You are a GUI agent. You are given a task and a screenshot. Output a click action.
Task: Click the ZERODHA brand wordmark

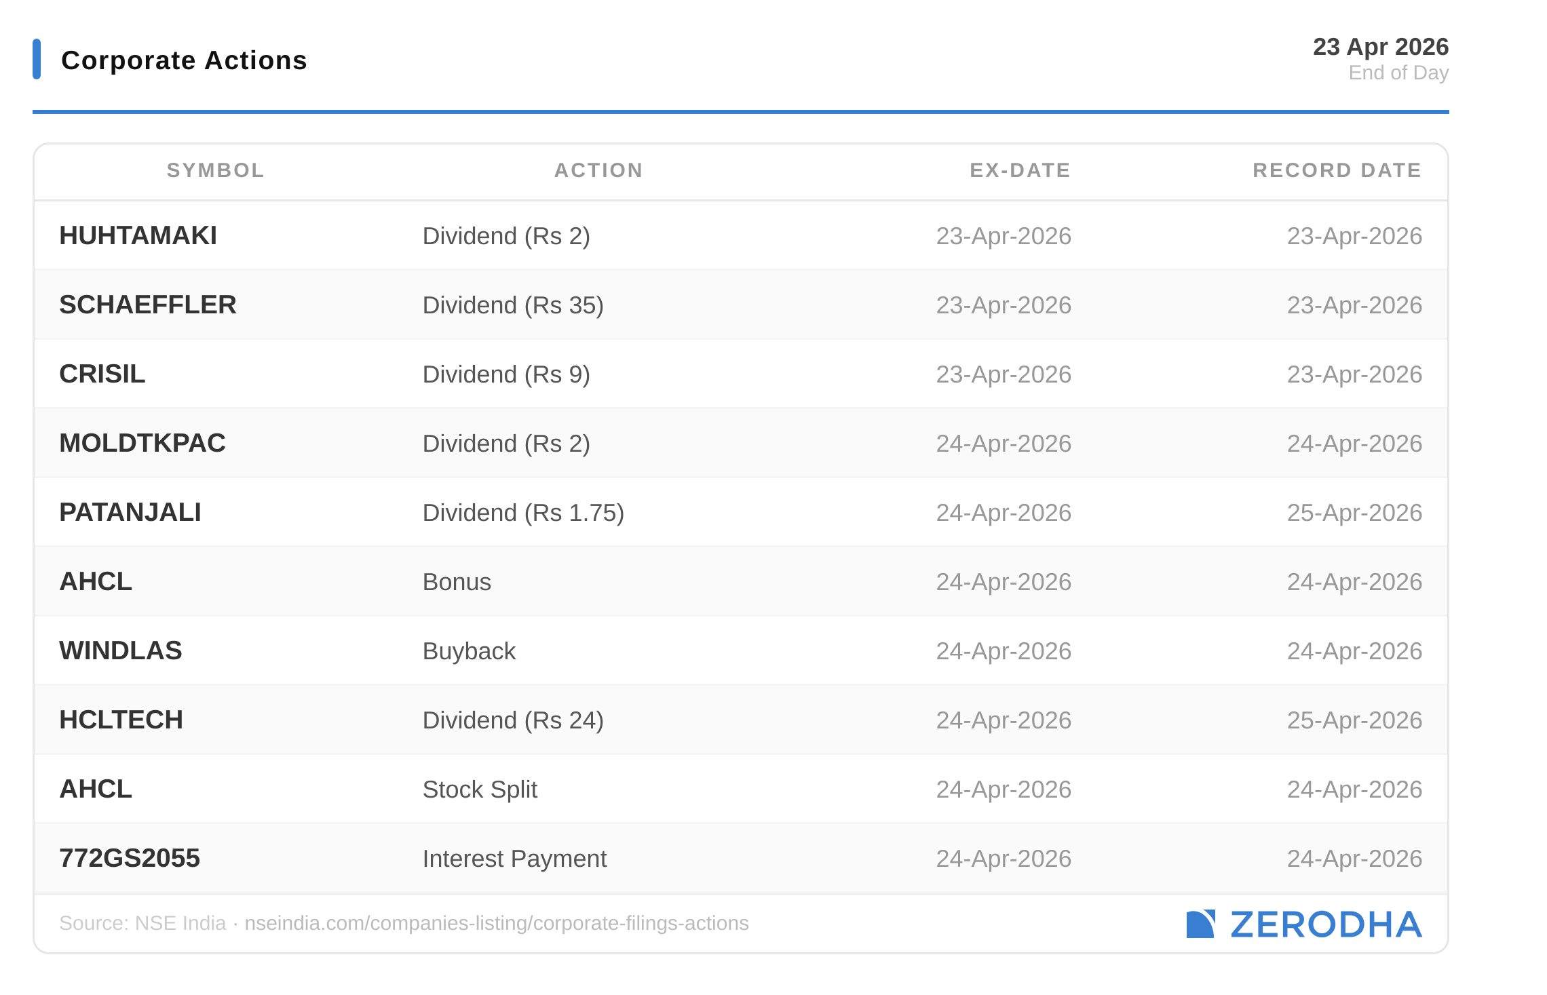point(1326,924)
